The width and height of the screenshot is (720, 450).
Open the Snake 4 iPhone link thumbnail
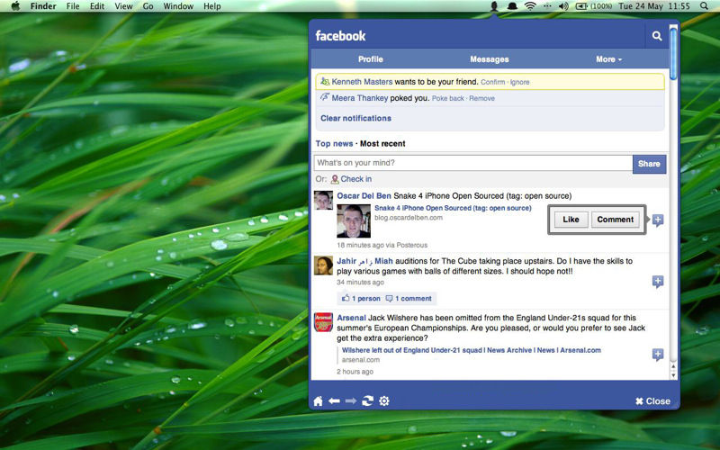click(x=354, y=220)
